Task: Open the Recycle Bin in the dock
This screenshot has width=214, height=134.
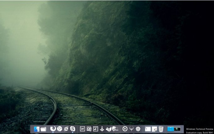Action: [x=161, y=129]
